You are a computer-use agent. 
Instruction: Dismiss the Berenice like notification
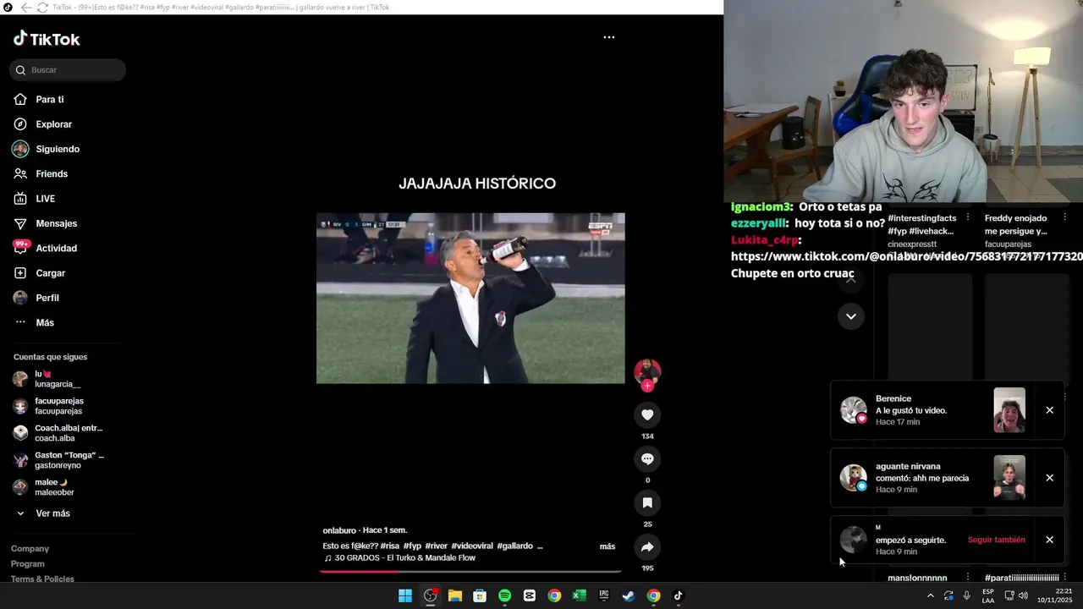coord(1049,410)
